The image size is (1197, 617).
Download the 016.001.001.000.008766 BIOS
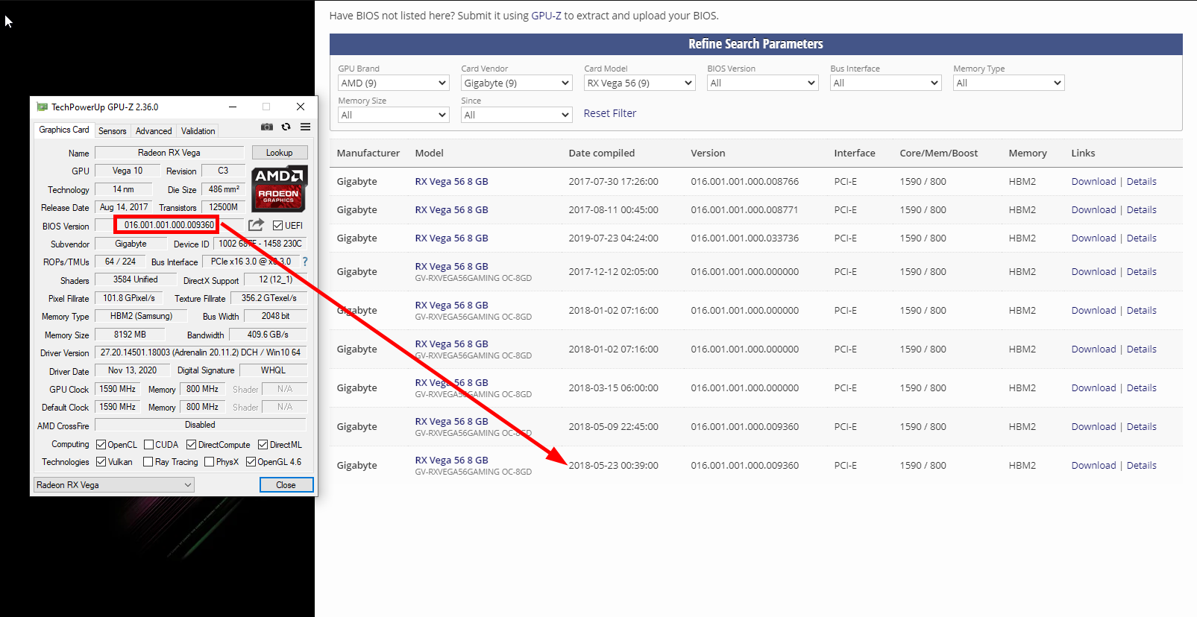1093,181
